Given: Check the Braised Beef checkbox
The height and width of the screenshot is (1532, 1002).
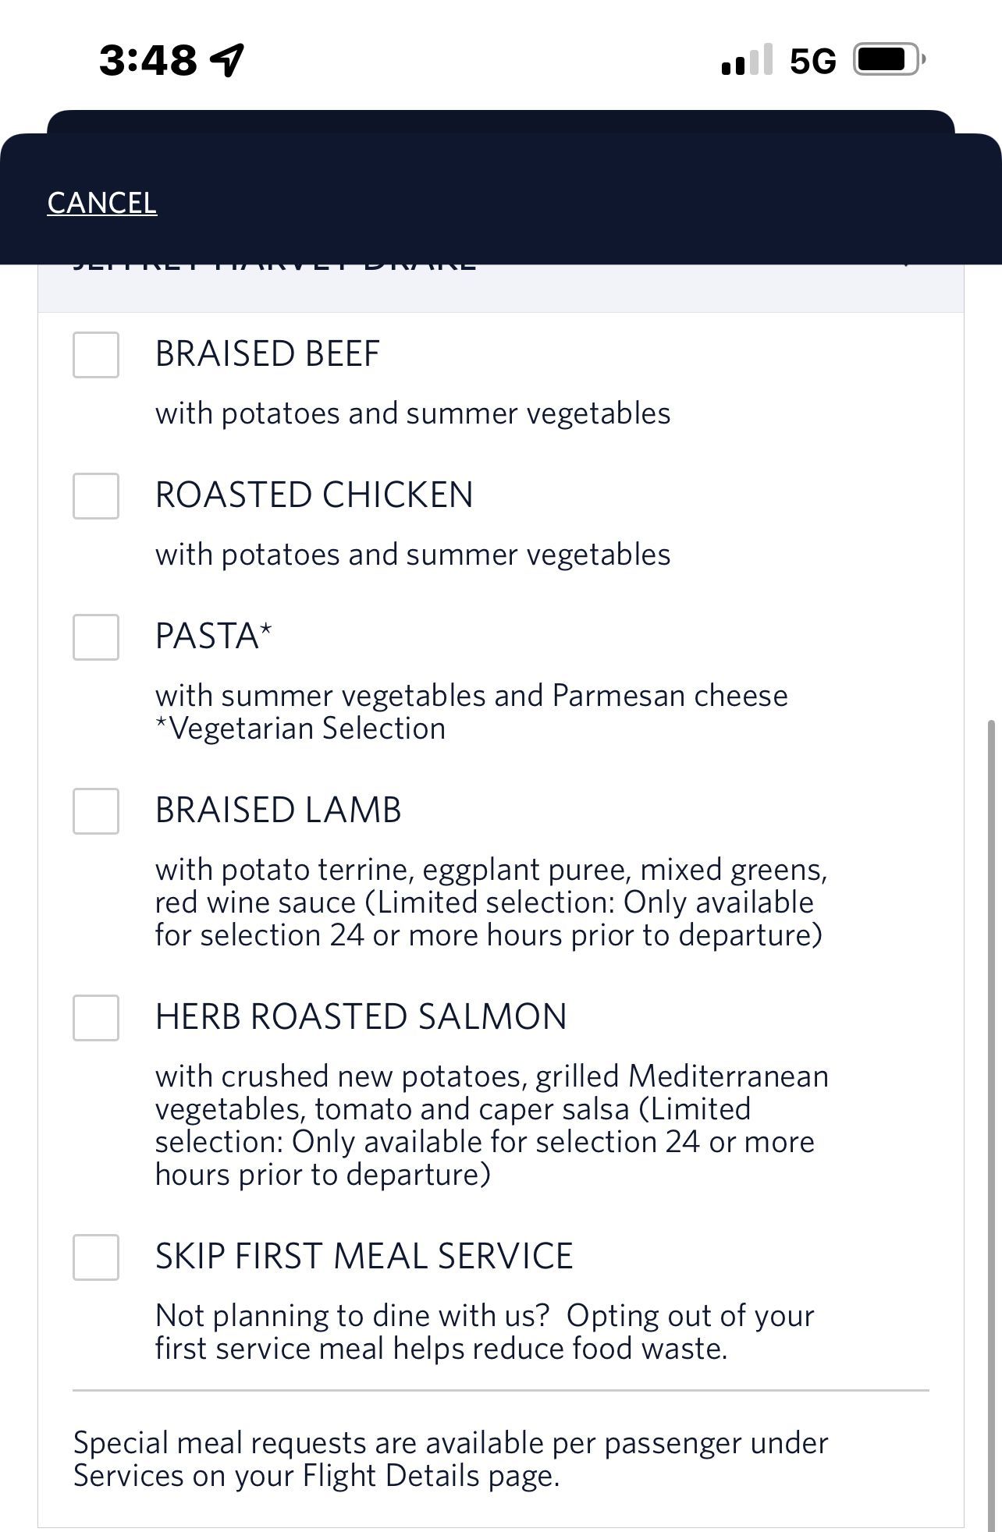Looking at the screenshot, I should (96, 355).
